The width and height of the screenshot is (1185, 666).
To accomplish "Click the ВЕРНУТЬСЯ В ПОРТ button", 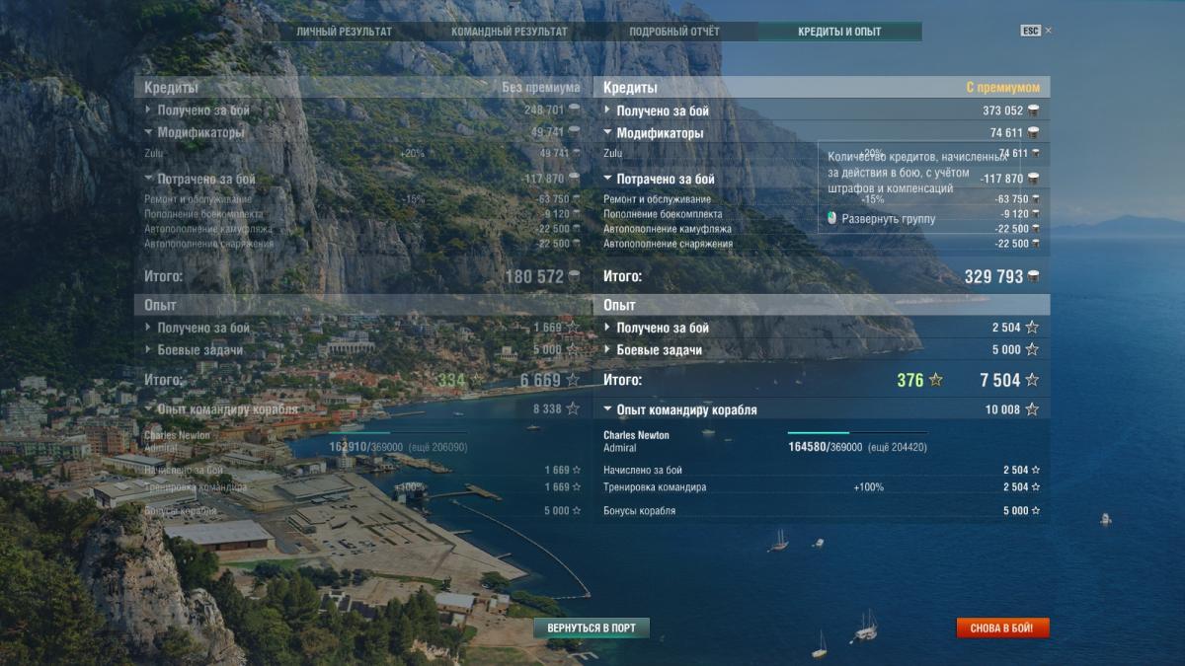I will click(592, 628).
